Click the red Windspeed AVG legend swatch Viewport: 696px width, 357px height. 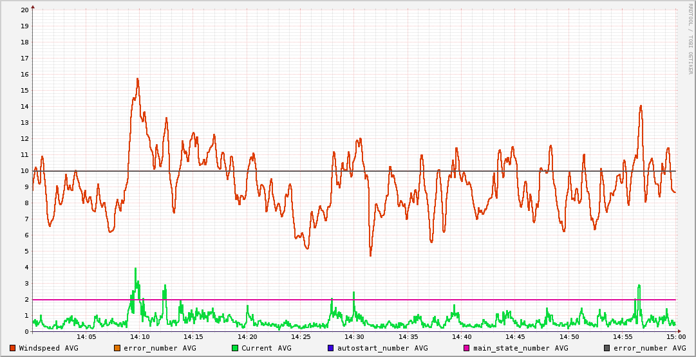click(x=13, y=348)
